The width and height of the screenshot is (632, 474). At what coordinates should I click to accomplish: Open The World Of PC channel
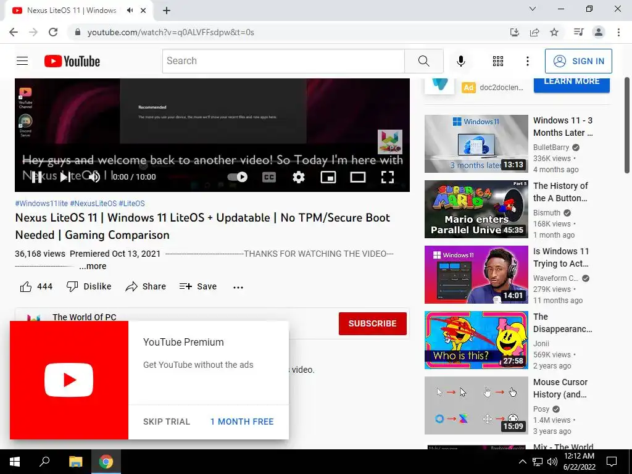(x=84, y=317)
